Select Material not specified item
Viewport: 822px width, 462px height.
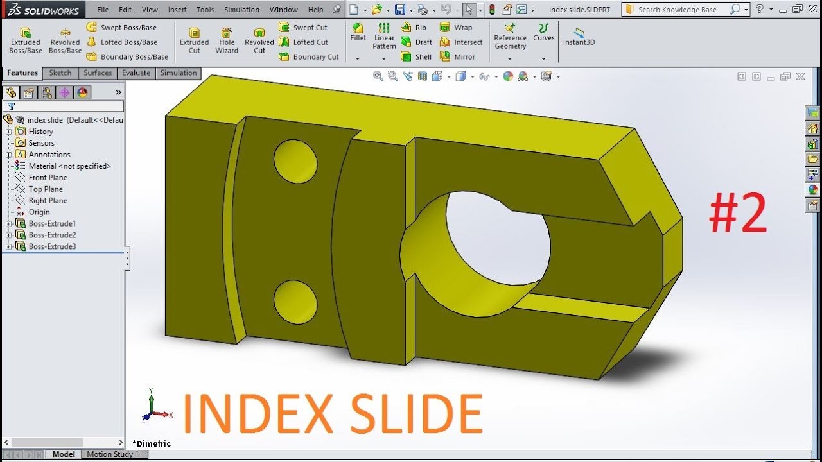[63, 166]
